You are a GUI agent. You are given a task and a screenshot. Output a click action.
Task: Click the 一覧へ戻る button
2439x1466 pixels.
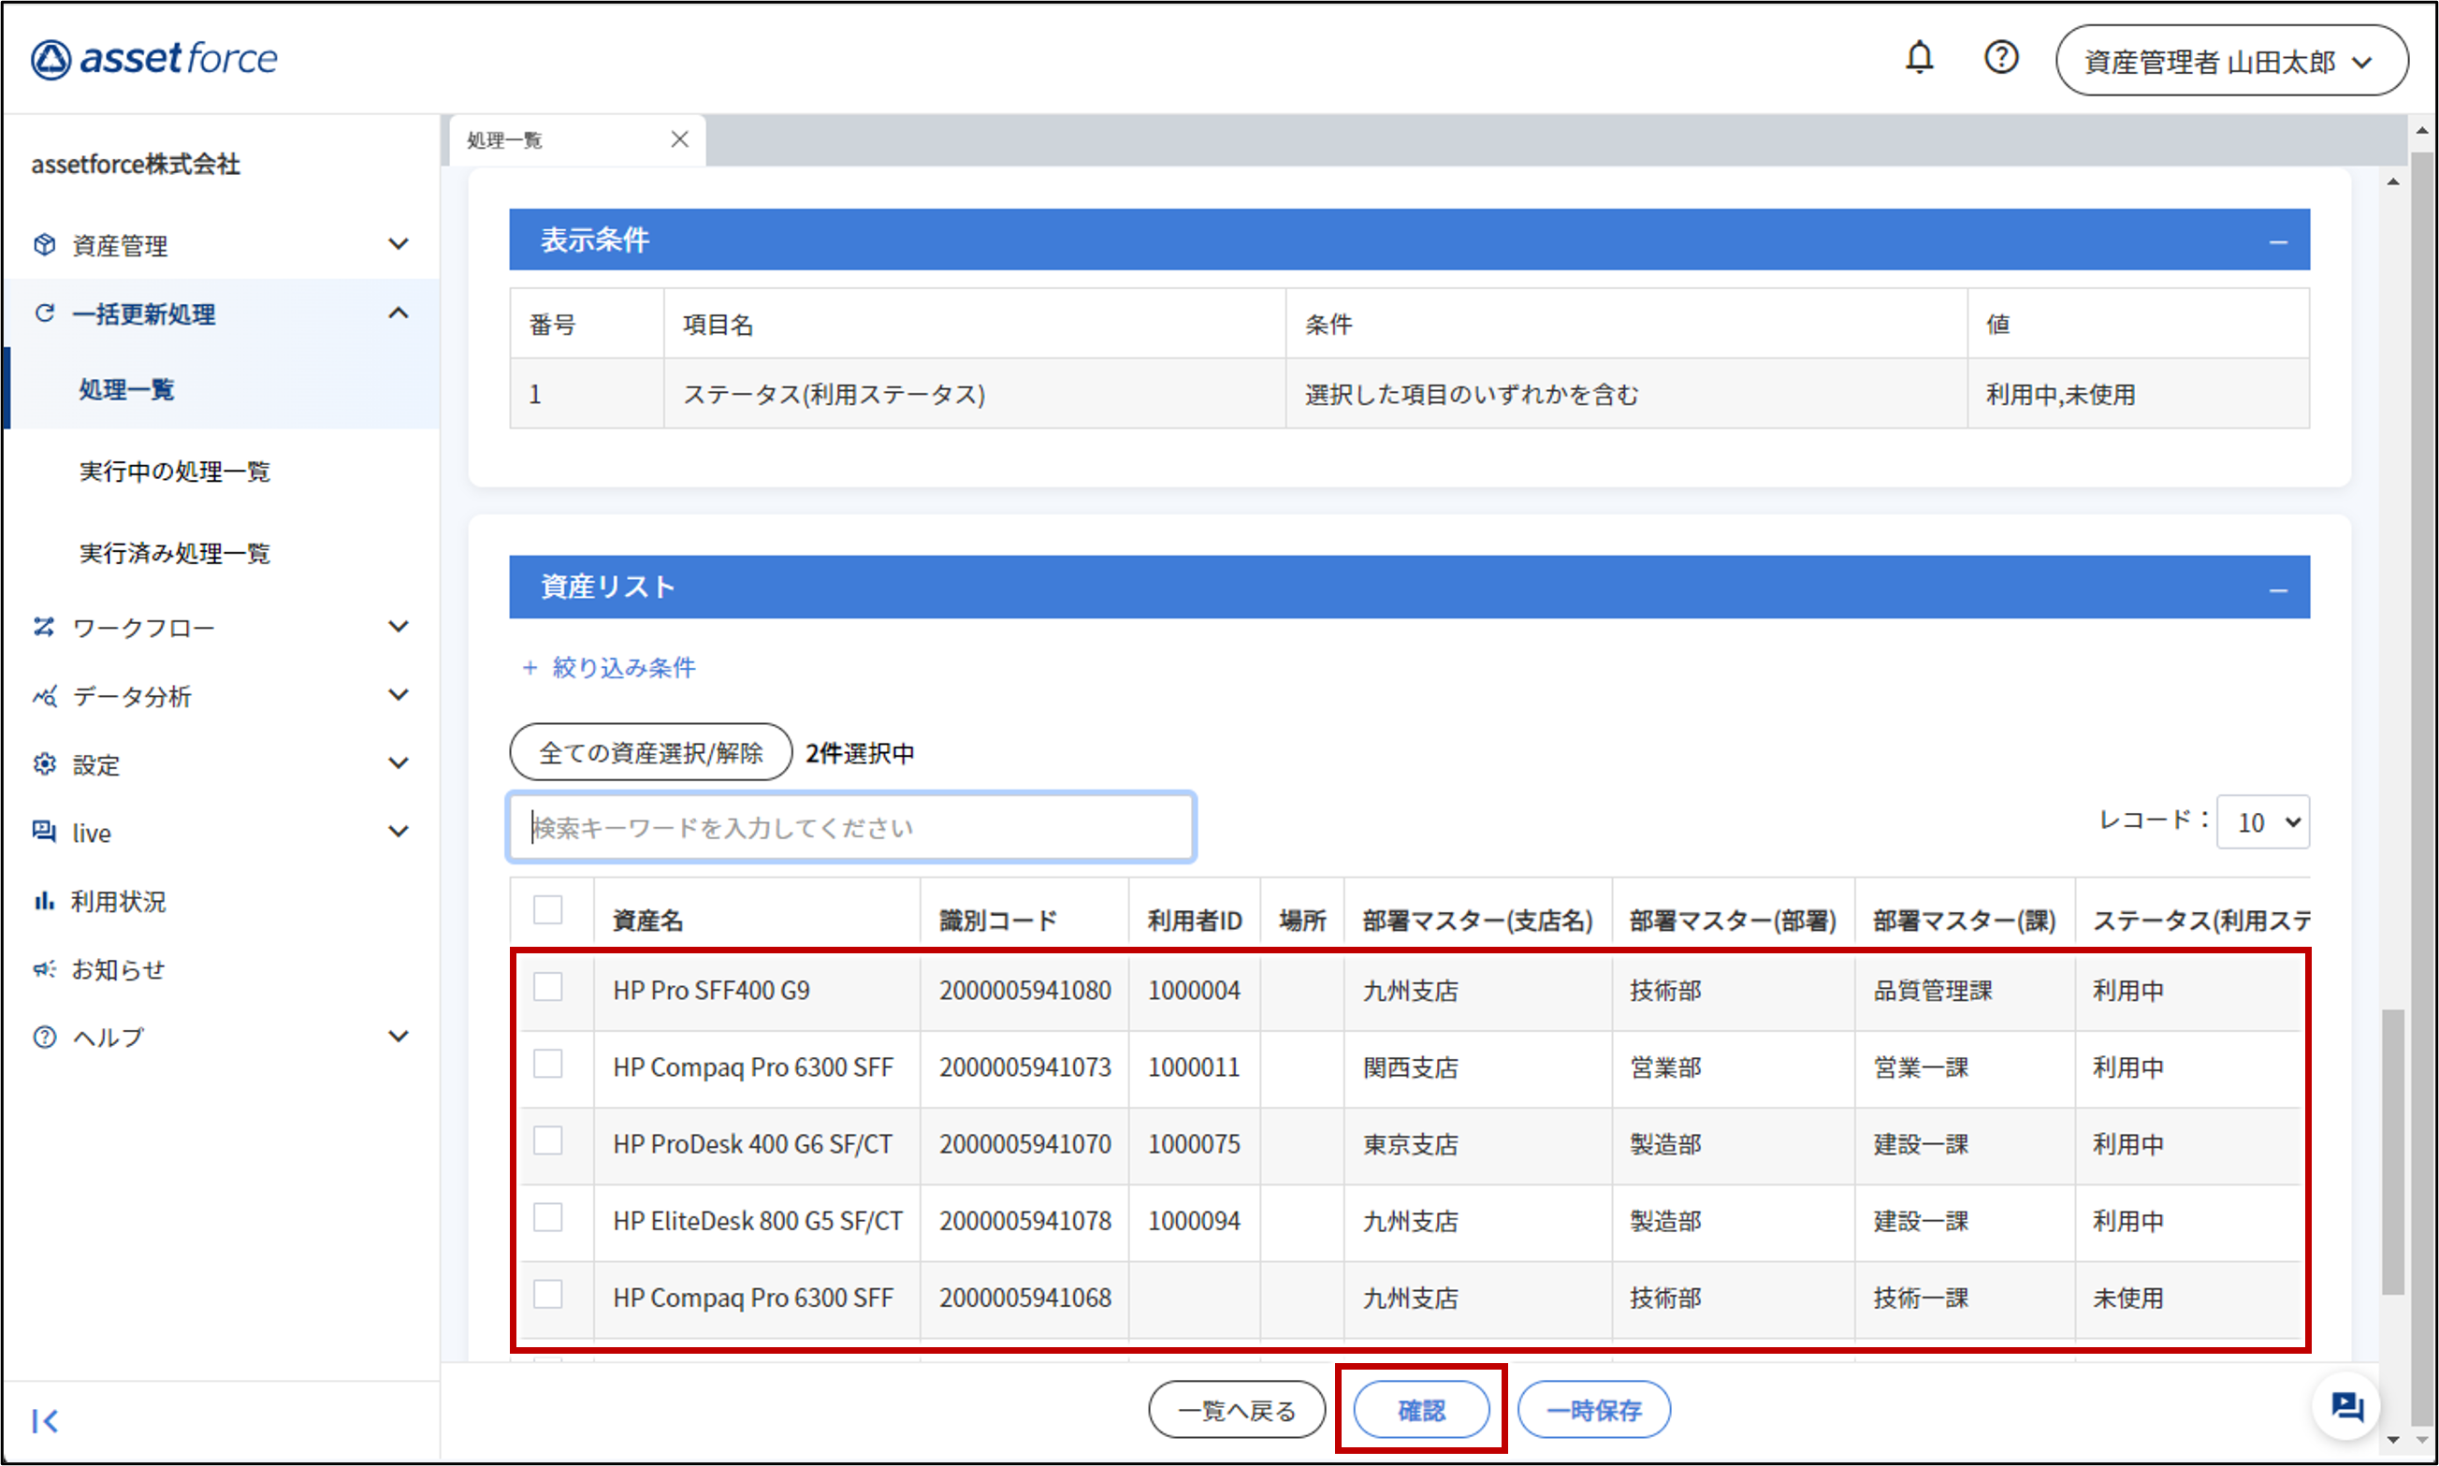(1237, 1410)
